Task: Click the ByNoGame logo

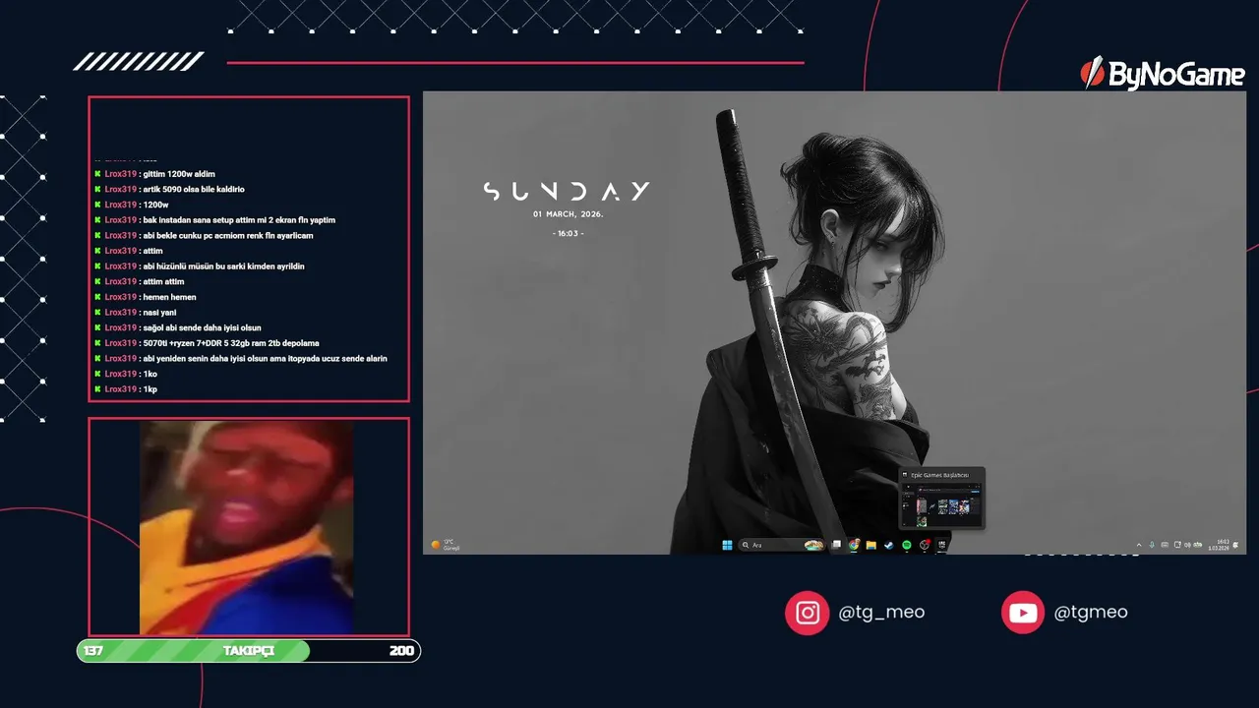Action: (1163, 73)
